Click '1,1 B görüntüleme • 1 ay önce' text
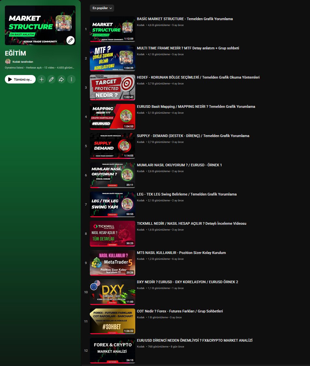Viewport: 310px width, 366px height. click(166, 288)
